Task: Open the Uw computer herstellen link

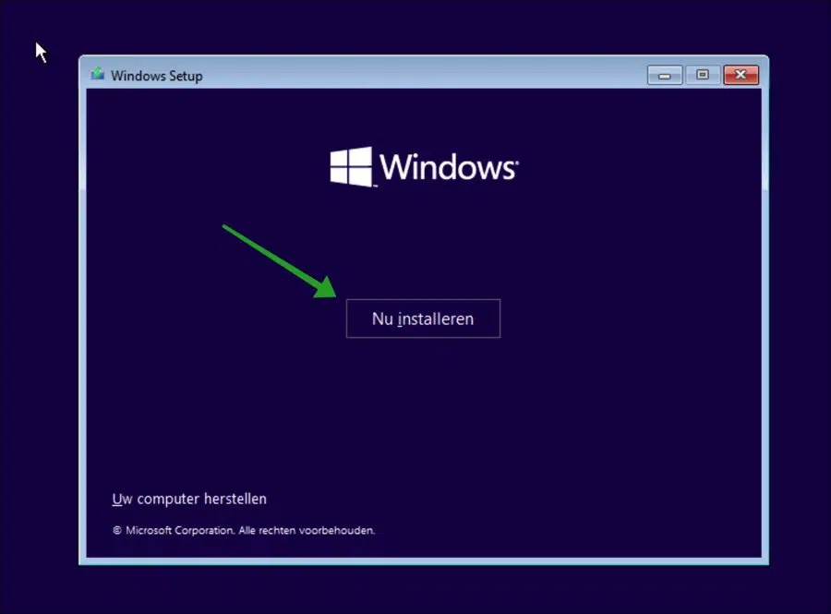Action: [x=189, y=499]
